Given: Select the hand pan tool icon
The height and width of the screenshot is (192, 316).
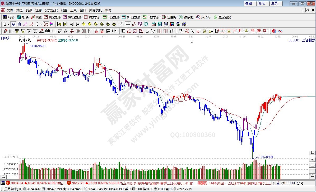Looking at the screenshot, I should click(x=122, y=24).
